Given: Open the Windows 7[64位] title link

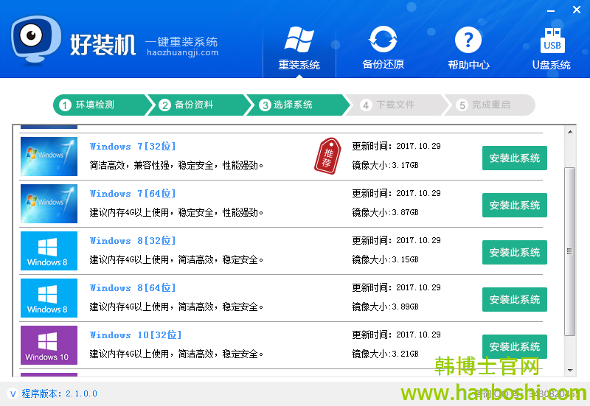Looking at the screenshot, I should [x=133, y=194].
